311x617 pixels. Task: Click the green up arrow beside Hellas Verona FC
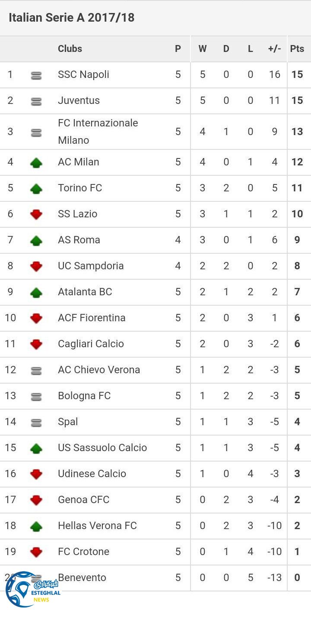tap(36, 527)
